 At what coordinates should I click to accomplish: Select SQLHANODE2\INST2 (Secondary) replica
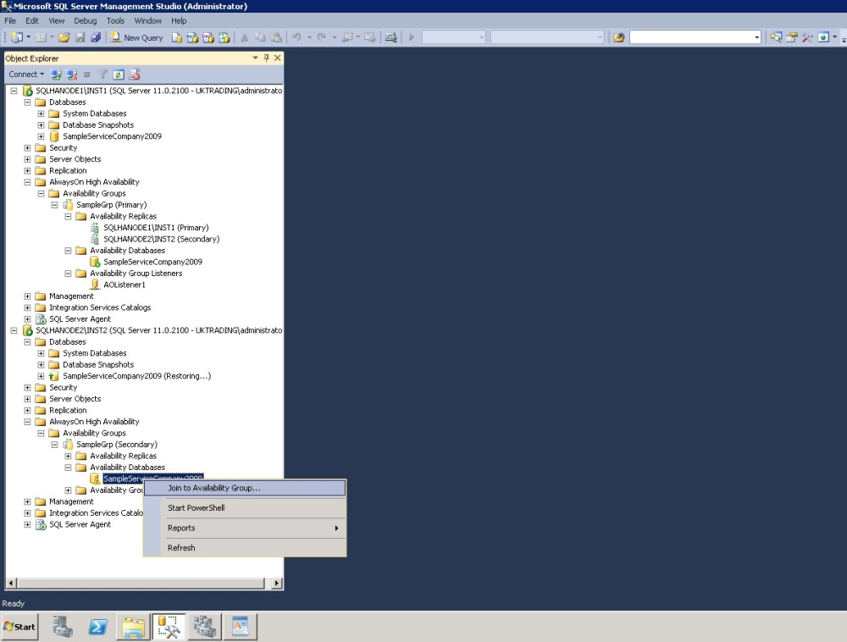[x=161, y=239]
